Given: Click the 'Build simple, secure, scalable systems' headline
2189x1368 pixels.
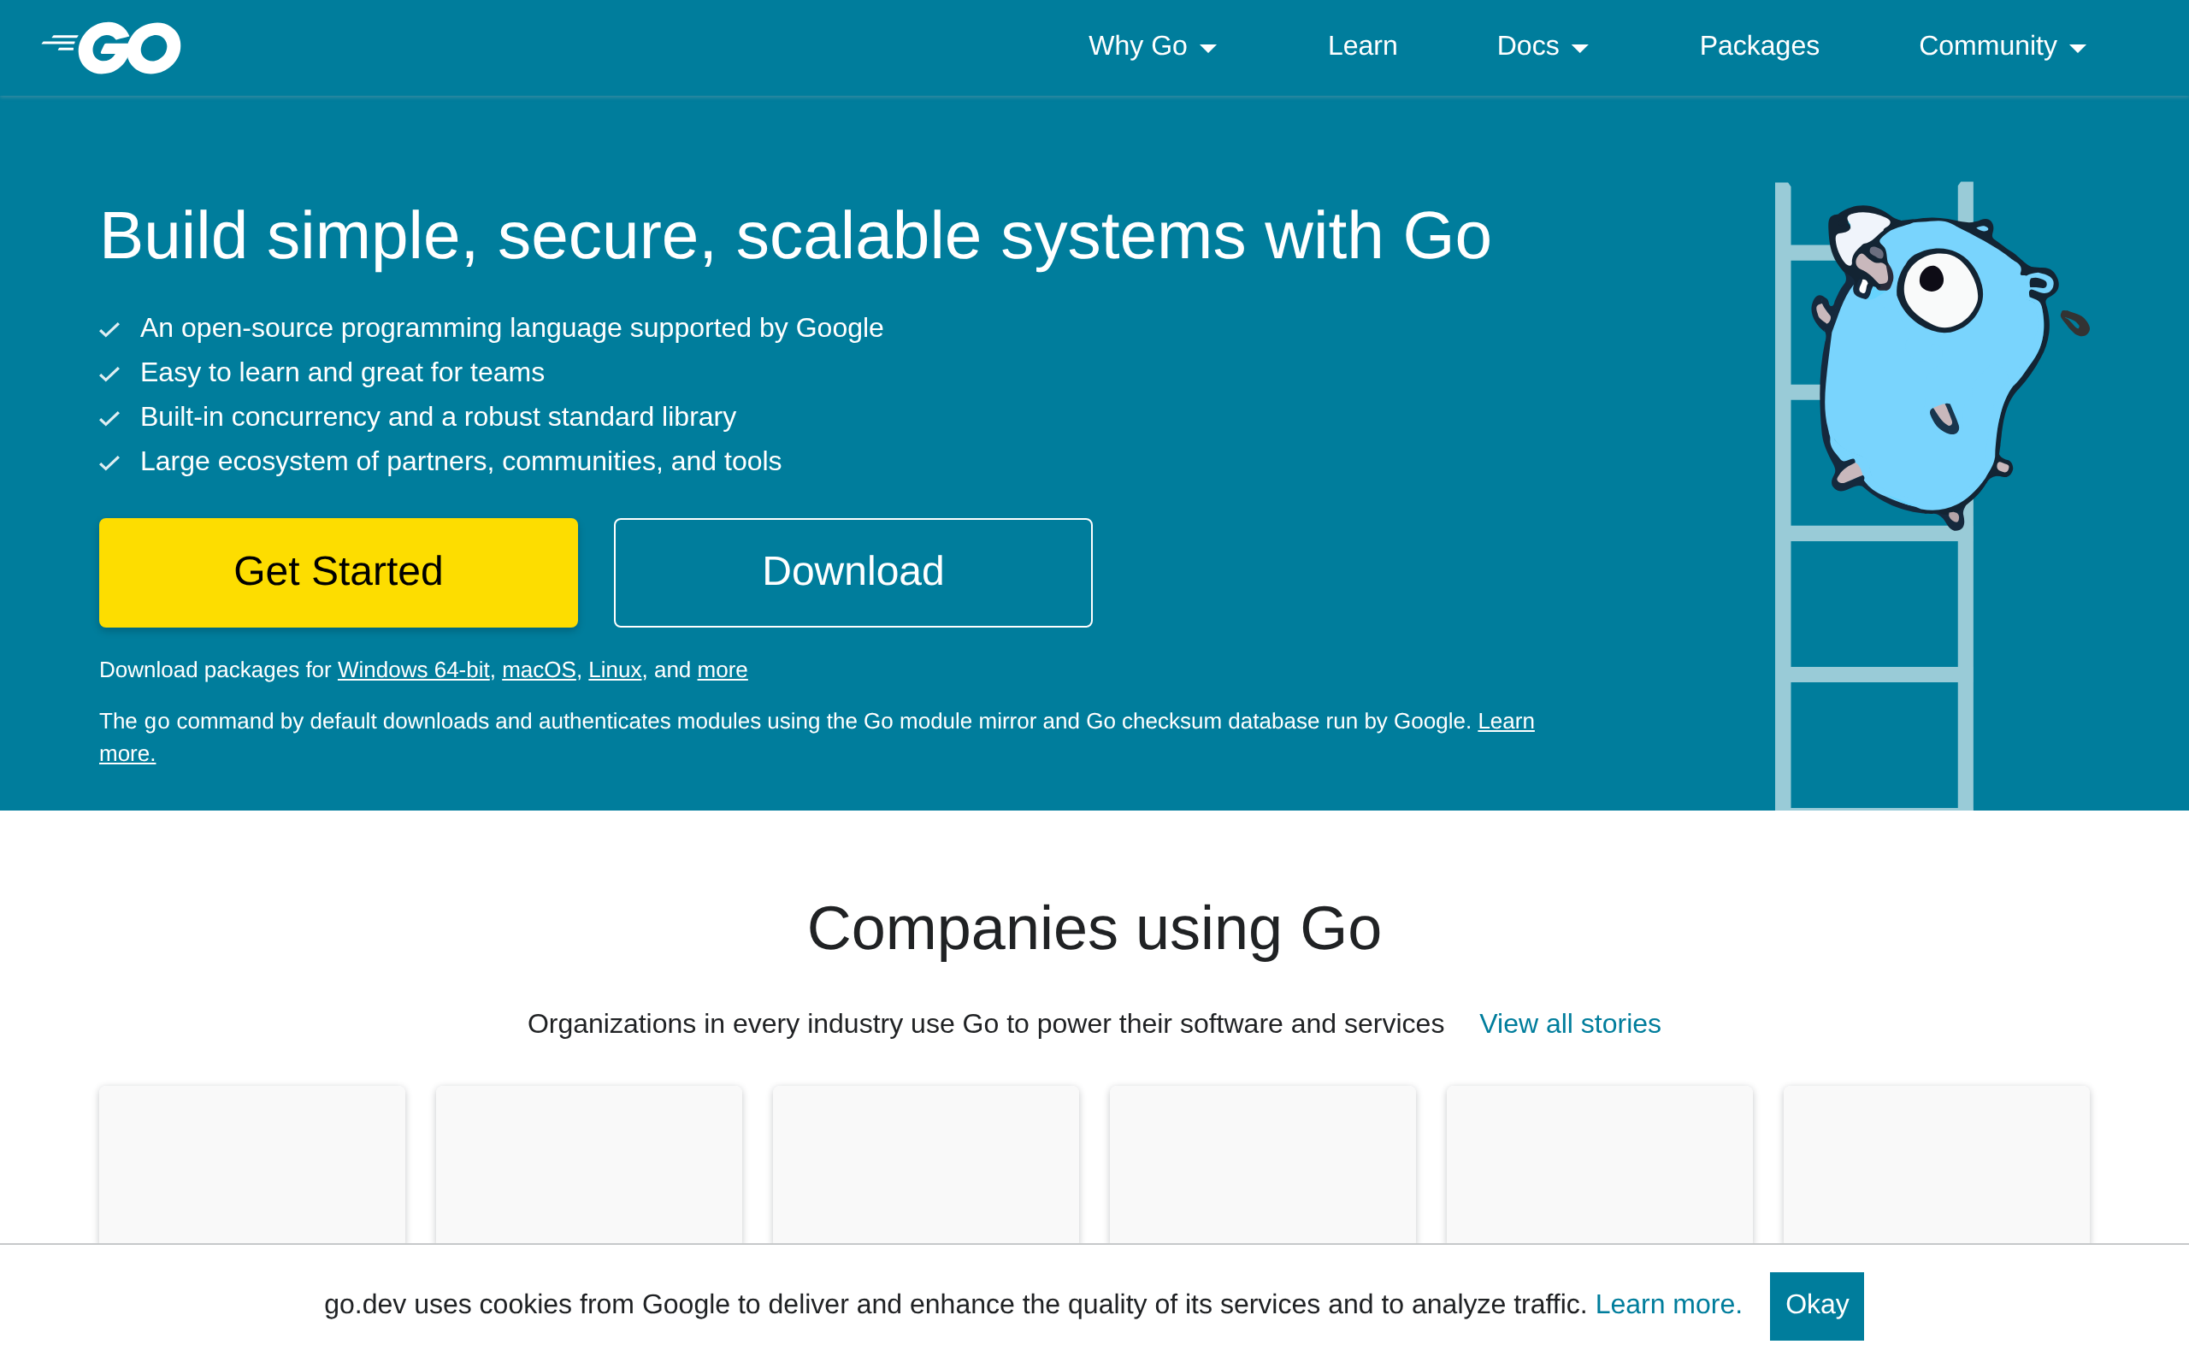Looking at the screenshot, I should [x=795, y=236].
